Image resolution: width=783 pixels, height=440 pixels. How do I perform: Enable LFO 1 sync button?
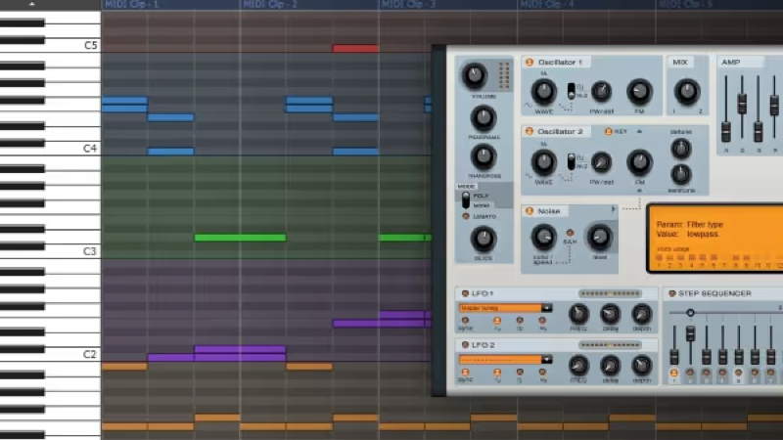466,321
